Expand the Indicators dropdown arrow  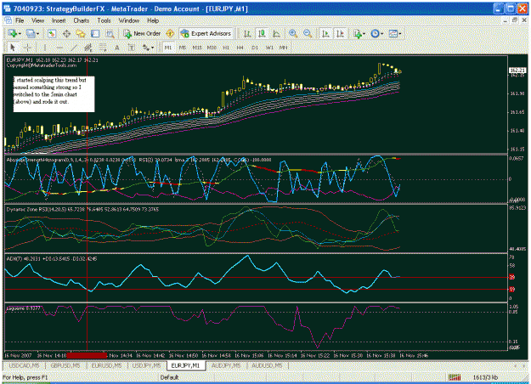point(364,34)
